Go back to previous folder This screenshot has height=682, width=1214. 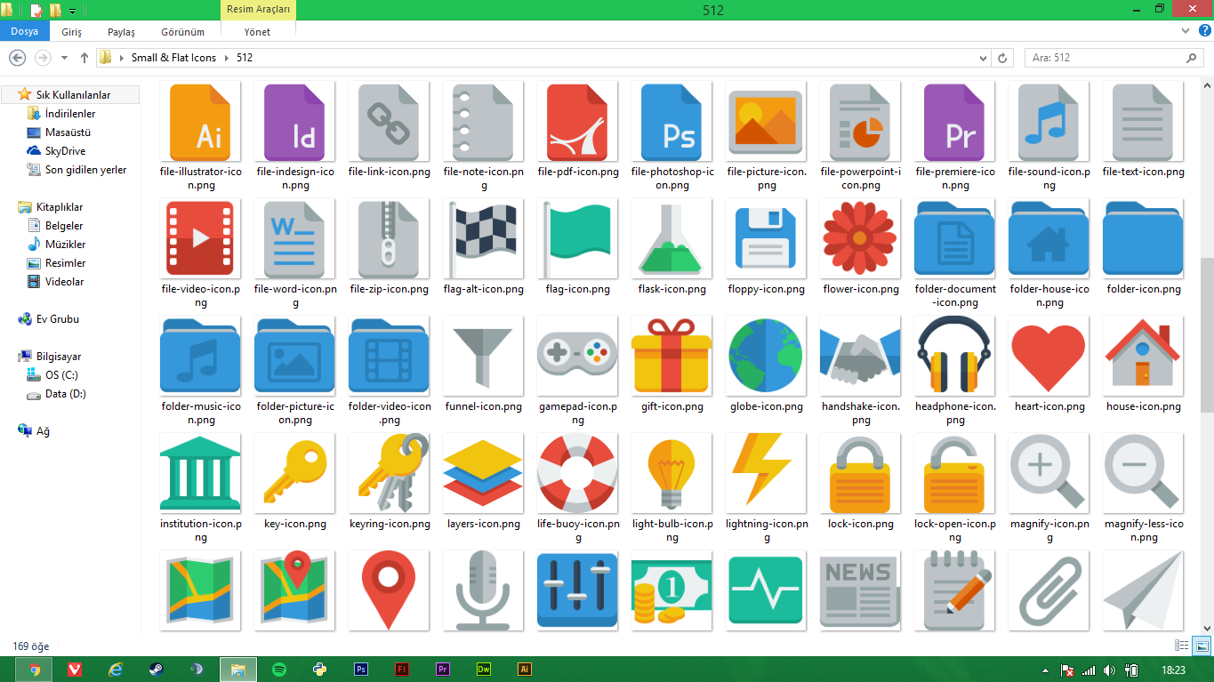click(16, 58)
